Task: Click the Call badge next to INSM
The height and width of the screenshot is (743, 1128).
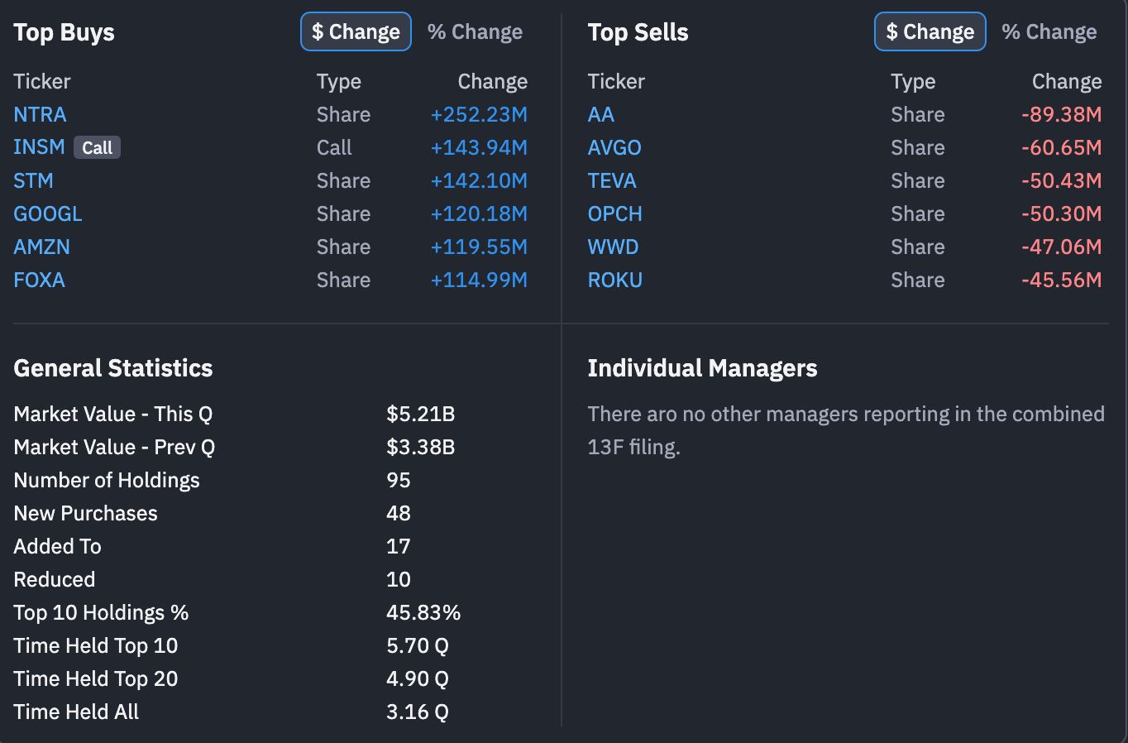Action: pyautogui.click(x=98, y=147)
